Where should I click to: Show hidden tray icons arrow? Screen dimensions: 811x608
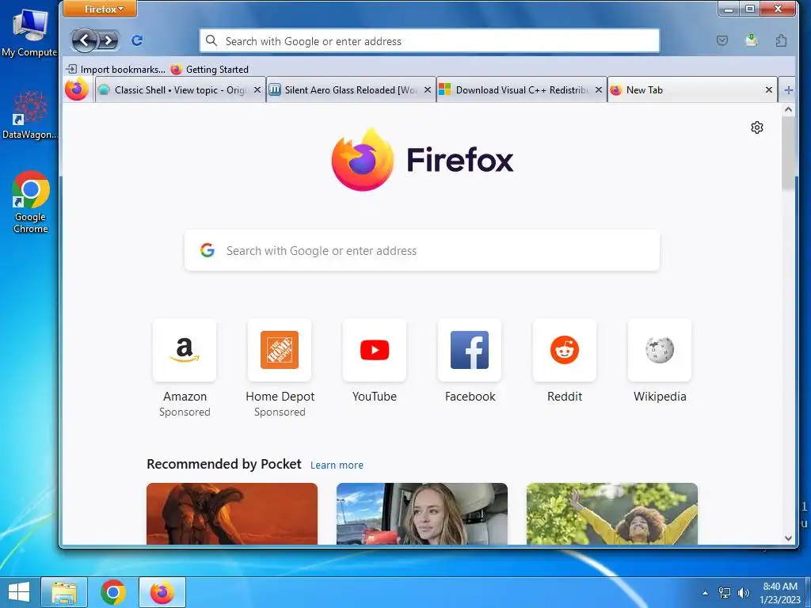pyautogui.click(x=705, y=593)
